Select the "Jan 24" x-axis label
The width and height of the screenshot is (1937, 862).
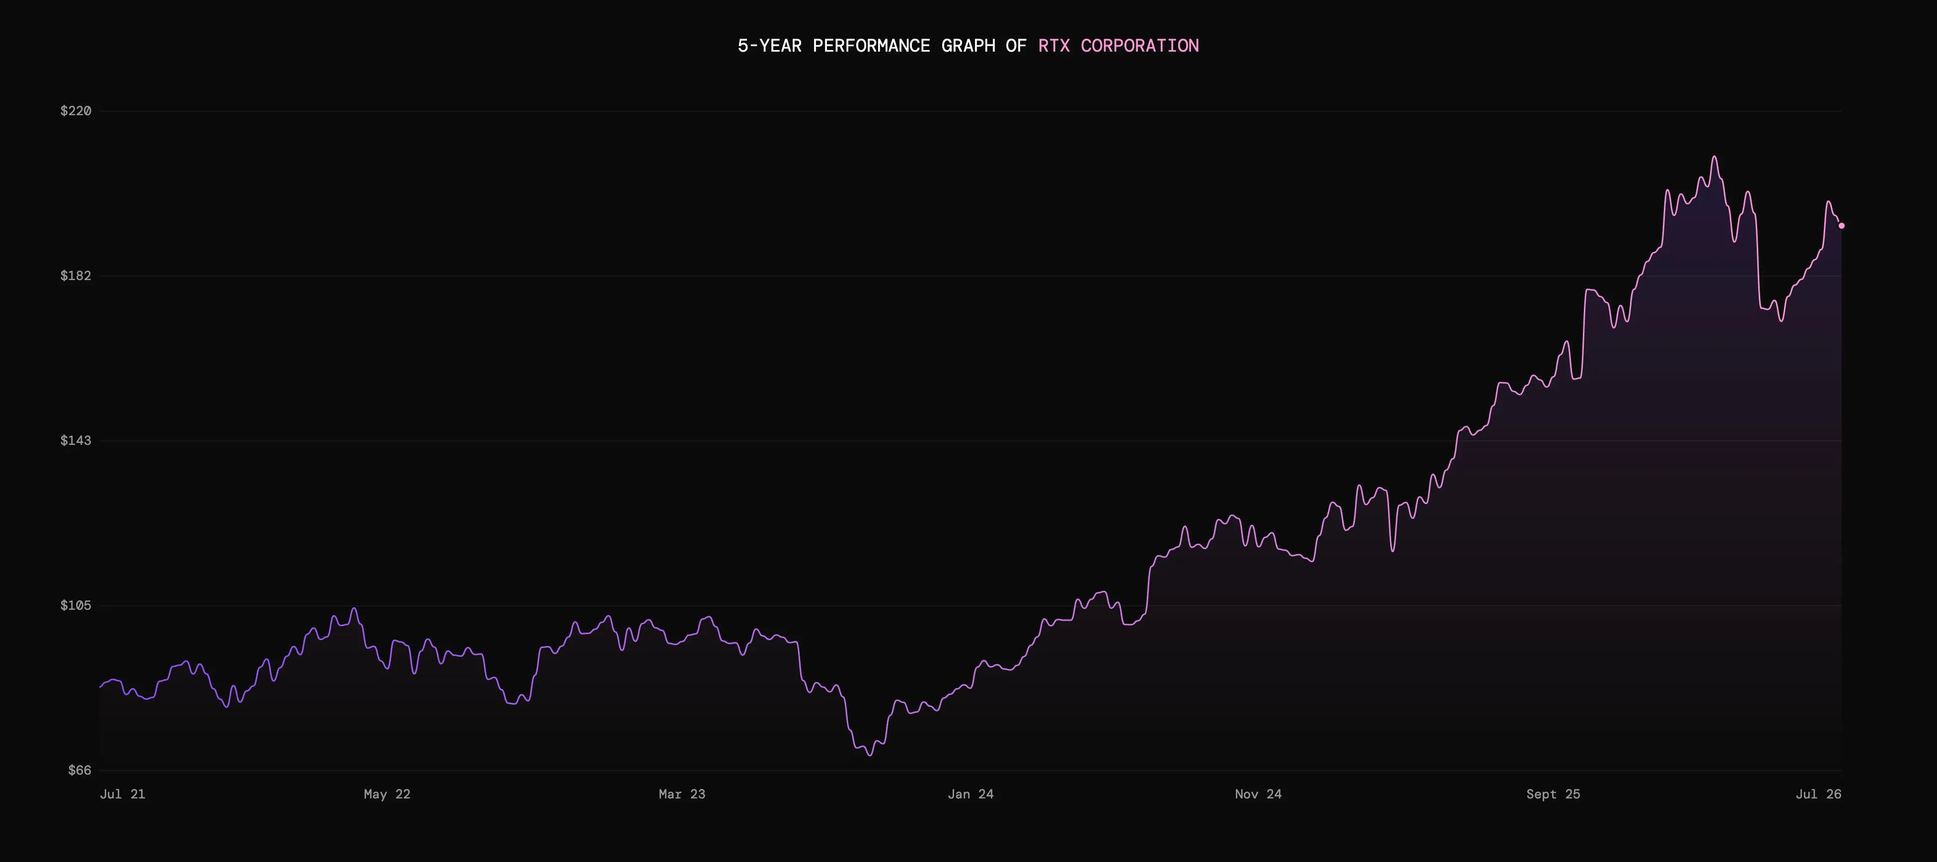coord(971,794)
